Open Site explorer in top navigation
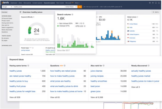This screenshot has width=162, height=109. pos(27,3)
